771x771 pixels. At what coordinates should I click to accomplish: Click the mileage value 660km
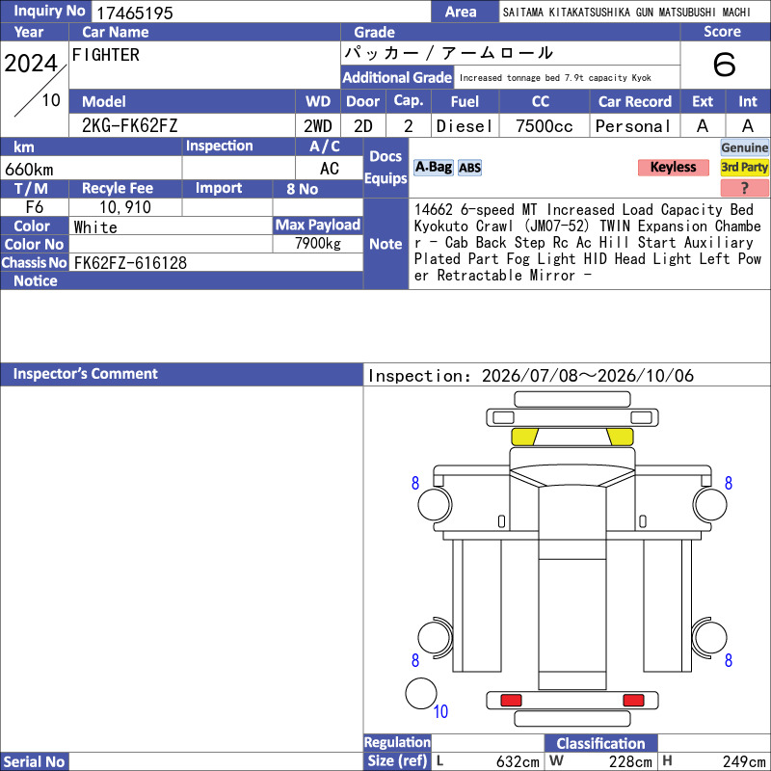point(29,170)
